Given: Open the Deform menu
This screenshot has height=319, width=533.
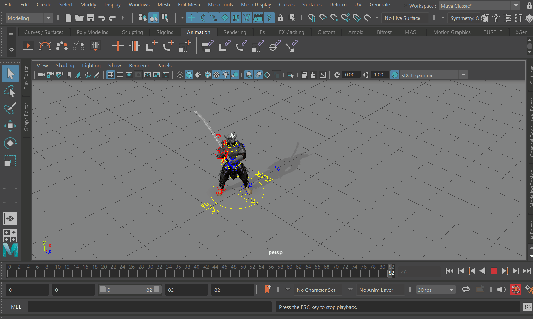Looking at the screenshot, I should 338,5.
